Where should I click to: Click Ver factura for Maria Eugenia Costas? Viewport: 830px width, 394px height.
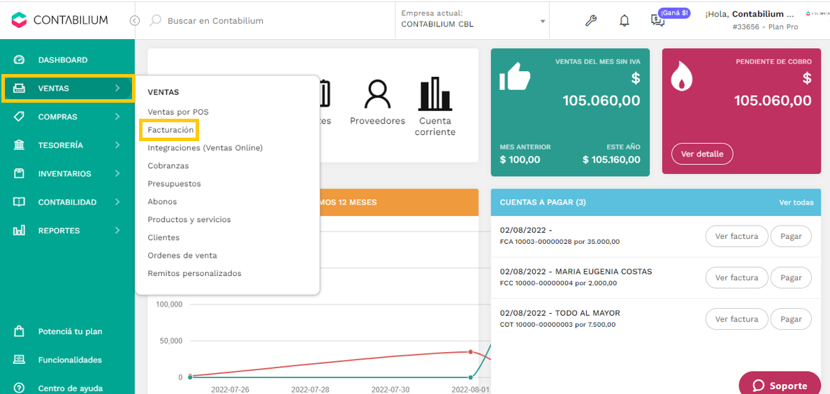tap(737, 277)
